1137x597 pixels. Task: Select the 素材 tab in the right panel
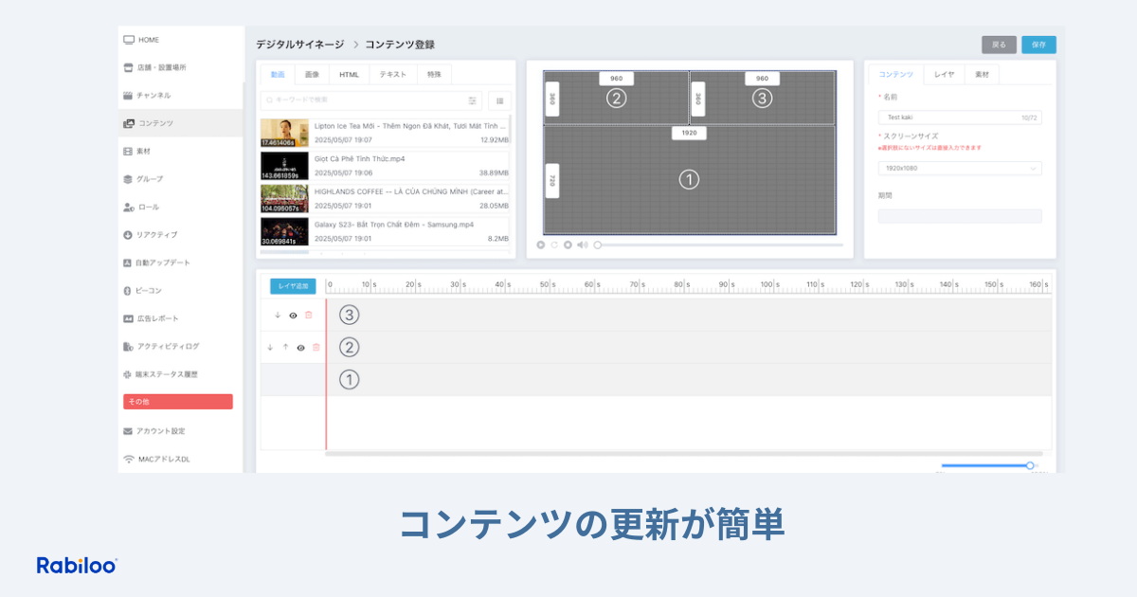point(982,74)
